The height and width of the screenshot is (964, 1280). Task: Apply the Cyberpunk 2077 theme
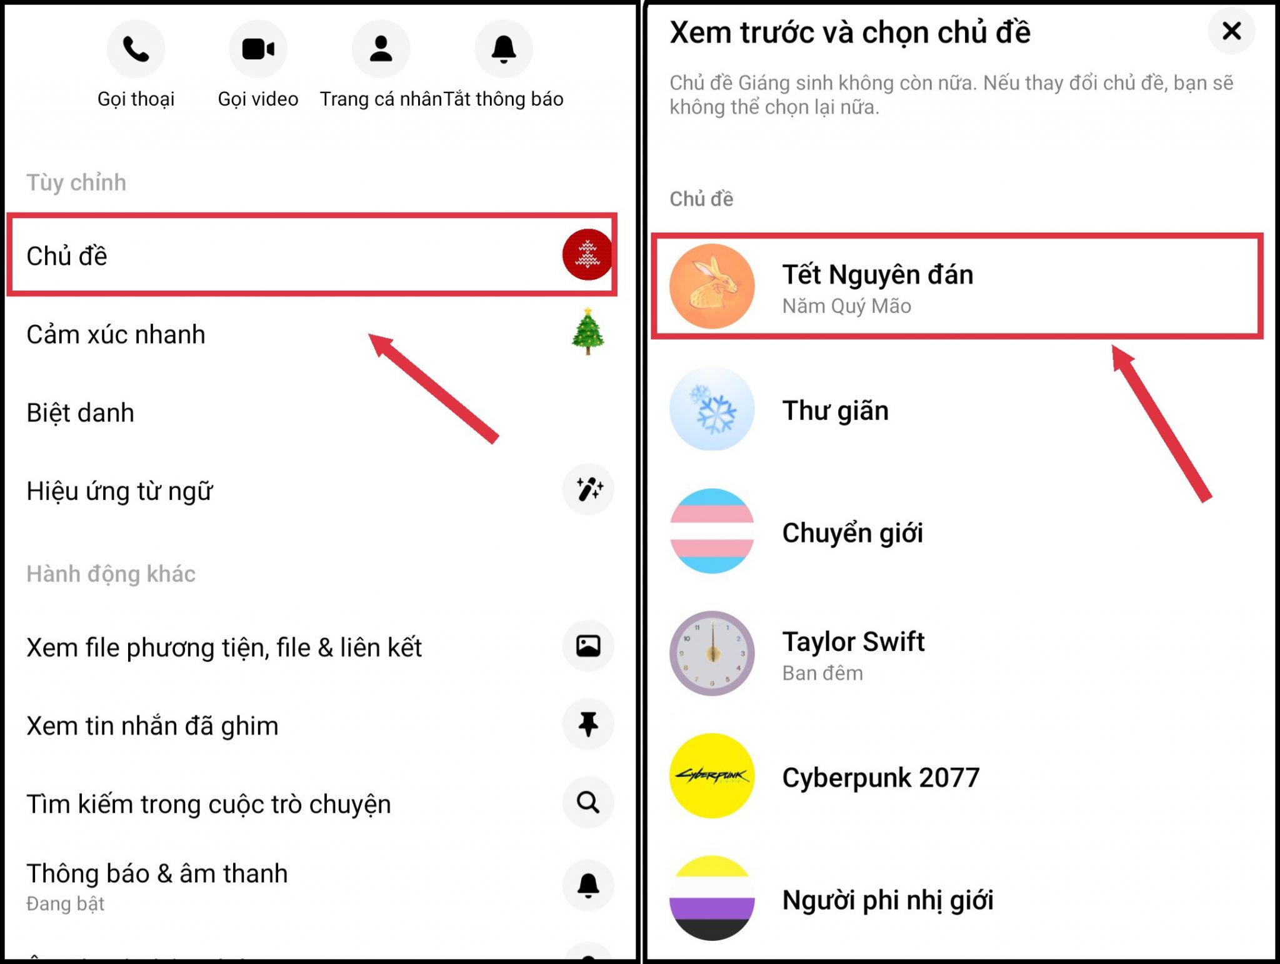[880, 778]
